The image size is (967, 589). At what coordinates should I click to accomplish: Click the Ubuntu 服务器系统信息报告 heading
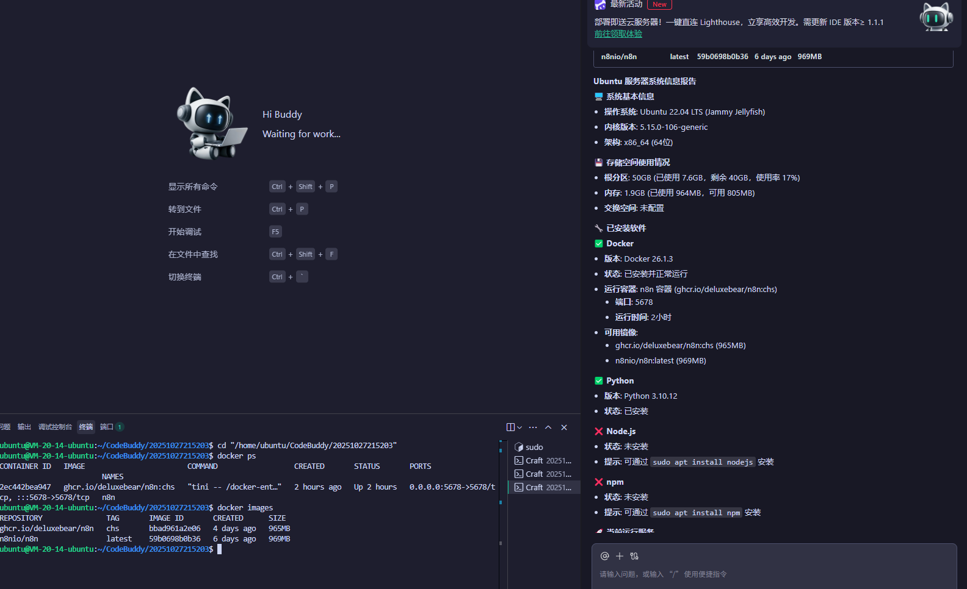[x=645, y=81]
